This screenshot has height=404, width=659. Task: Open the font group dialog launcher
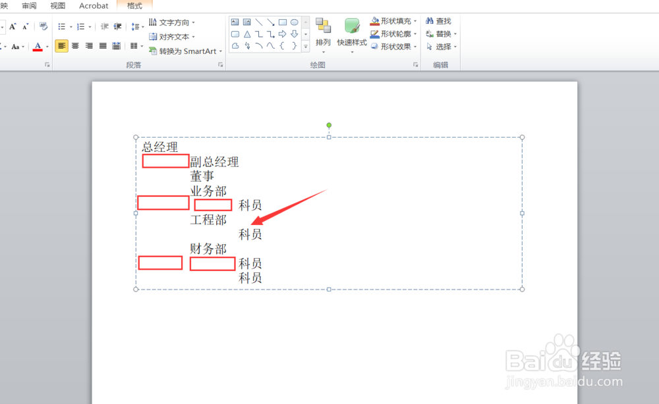point(47,65)
